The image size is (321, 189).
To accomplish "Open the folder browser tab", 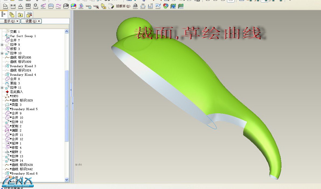I will coord(12,14).
